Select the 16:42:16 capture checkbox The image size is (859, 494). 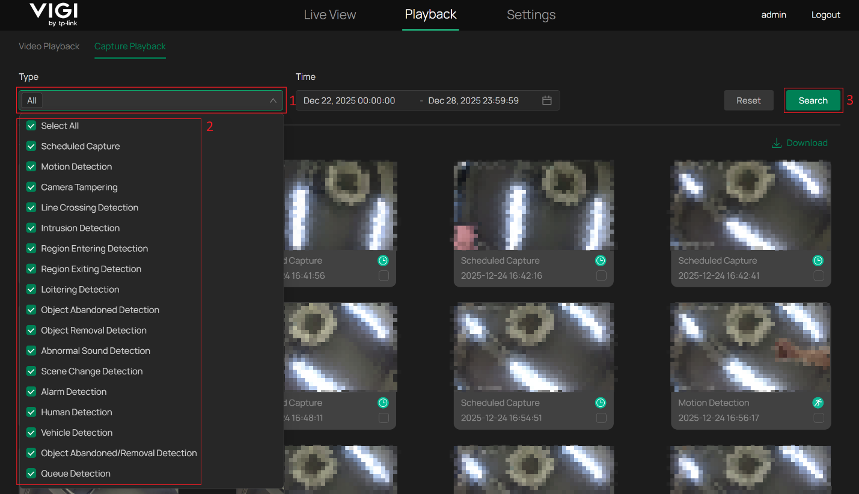tap(601, 276)
